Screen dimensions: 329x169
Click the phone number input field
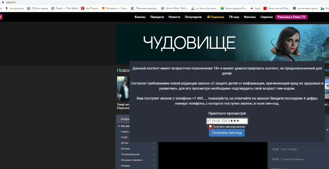[x=227, y=121]
